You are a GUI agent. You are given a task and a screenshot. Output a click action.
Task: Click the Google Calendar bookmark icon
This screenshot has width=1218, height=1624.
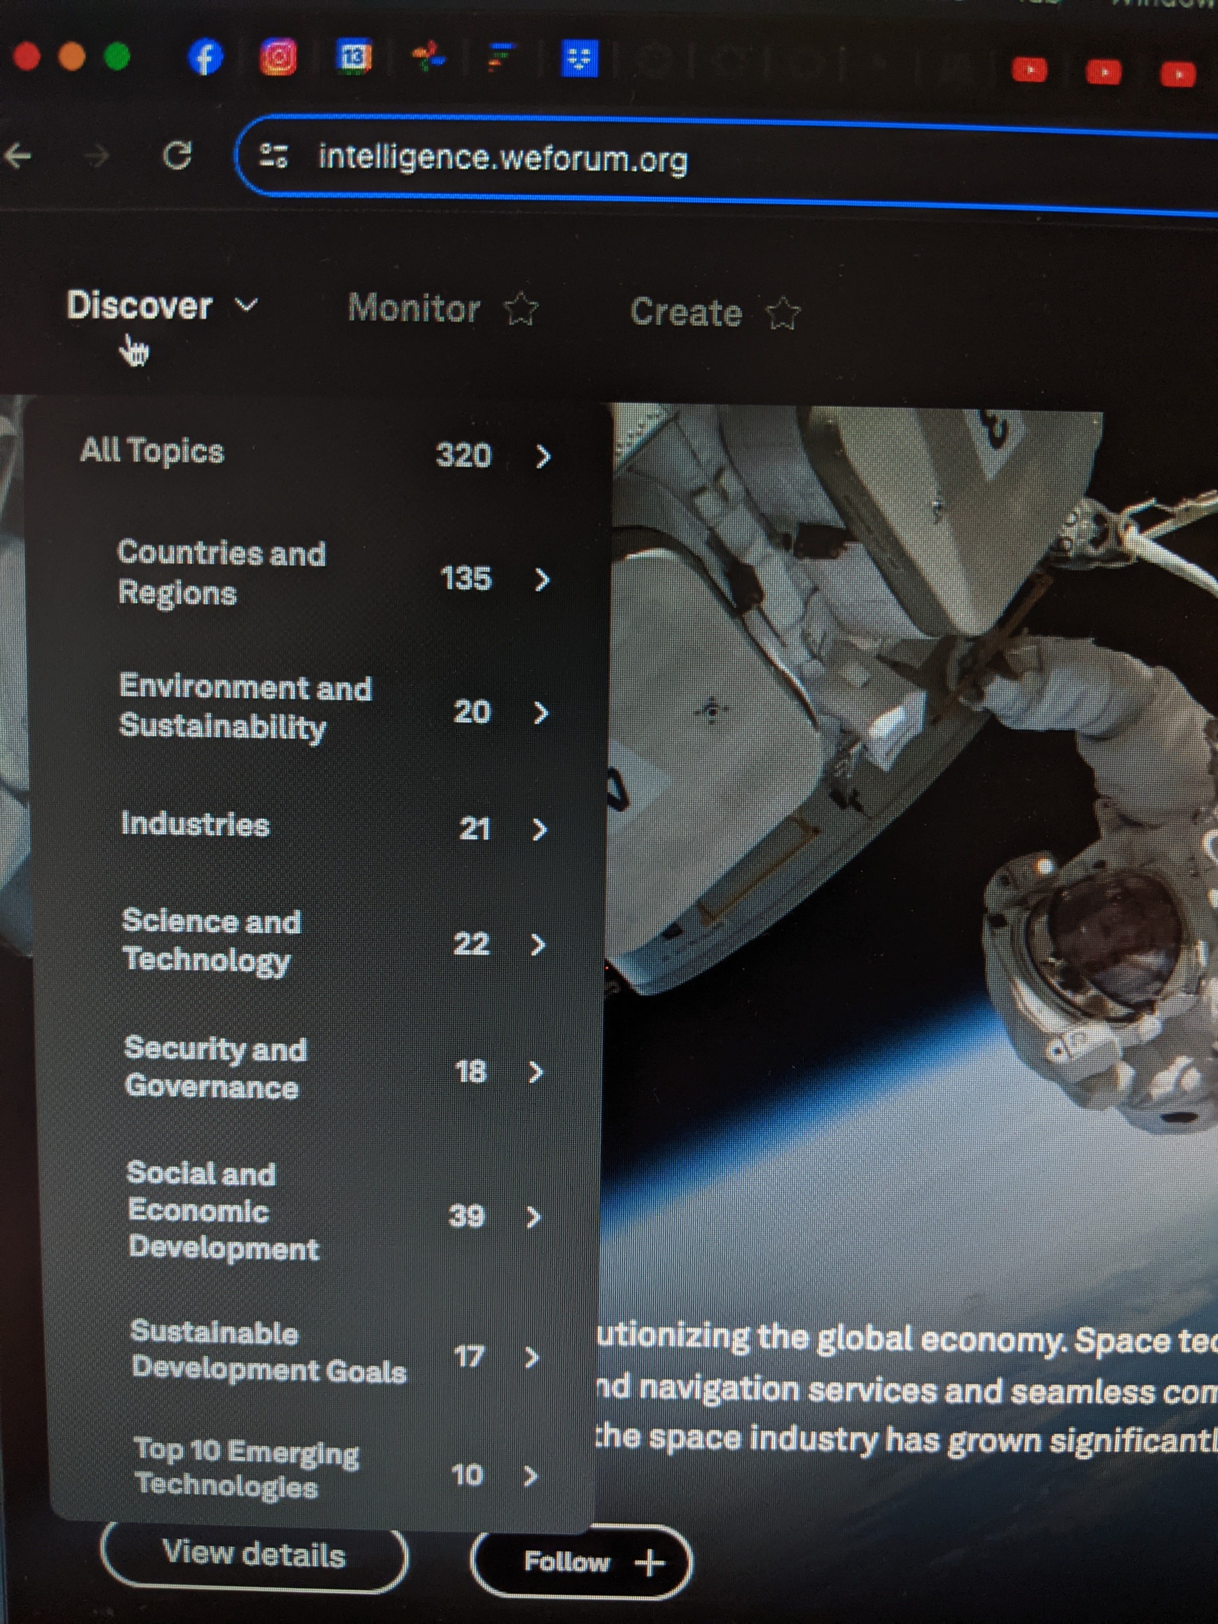click(354, 57)
